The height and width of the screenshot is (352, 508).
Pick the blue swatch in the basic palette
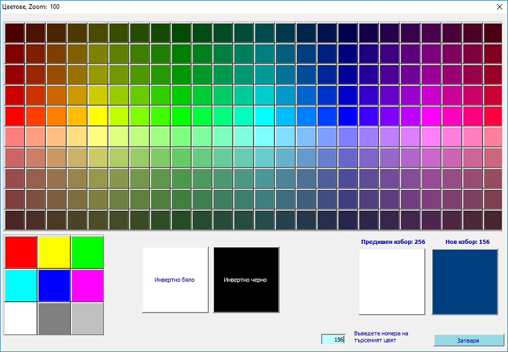click(54, 285)
